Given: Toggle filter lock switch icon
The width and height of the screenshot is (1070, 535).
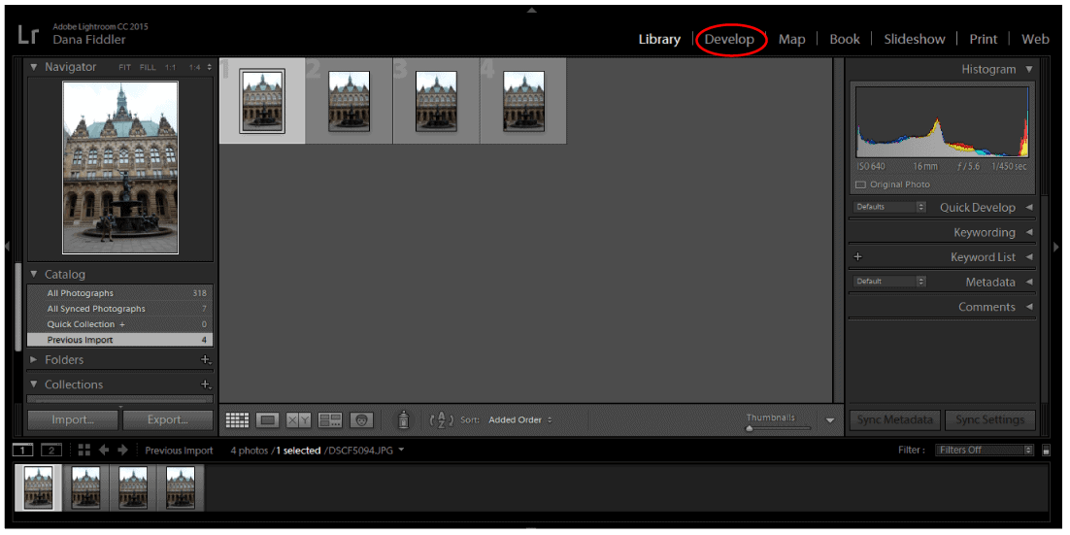Looking at the screenshot, I should (x=1046, y=450).
